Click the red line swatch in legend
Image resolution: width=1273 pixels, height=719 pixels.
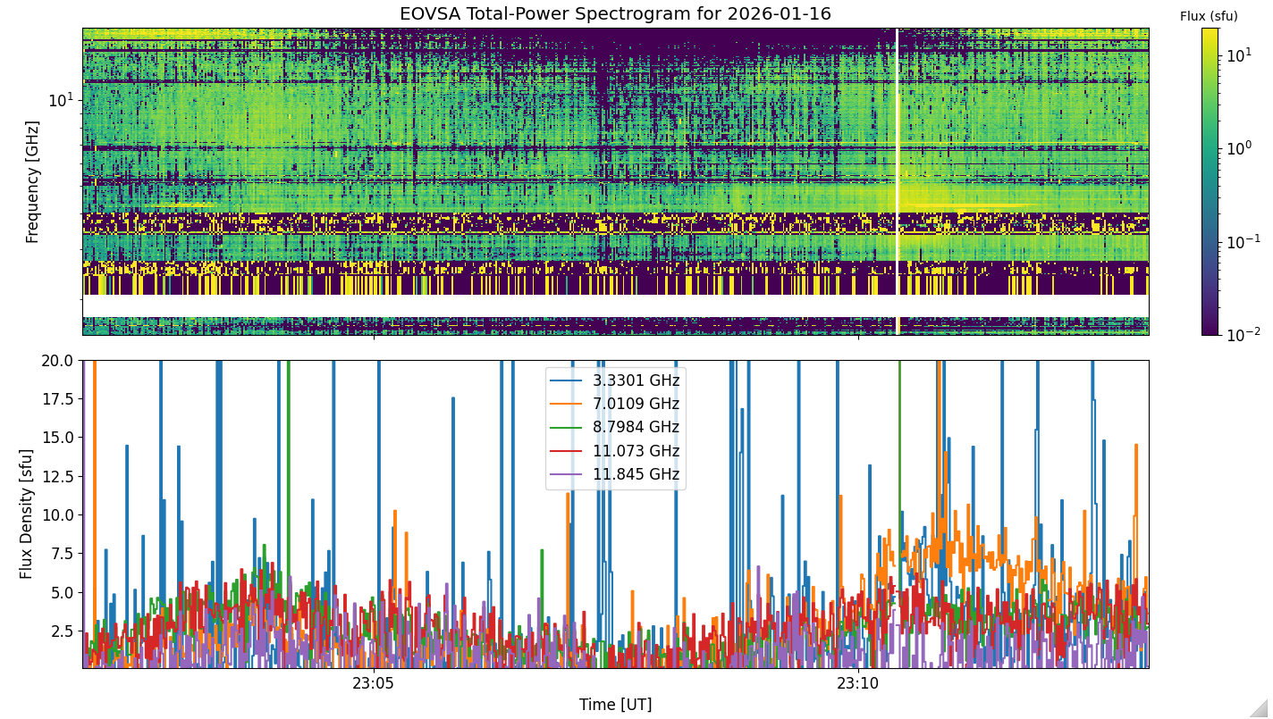pyautogui.click(x=568, y=451)
